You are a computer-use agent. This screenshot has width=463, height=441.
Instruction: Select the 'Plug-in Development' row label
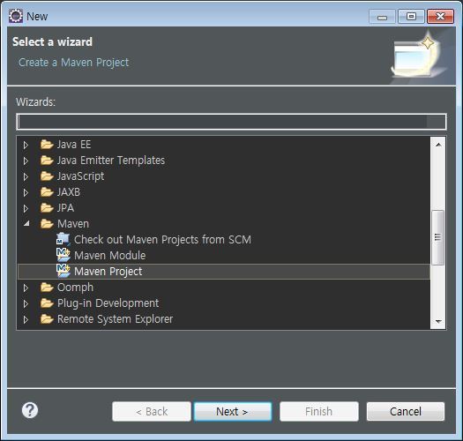pyautogui.click(x=108, y=303)
